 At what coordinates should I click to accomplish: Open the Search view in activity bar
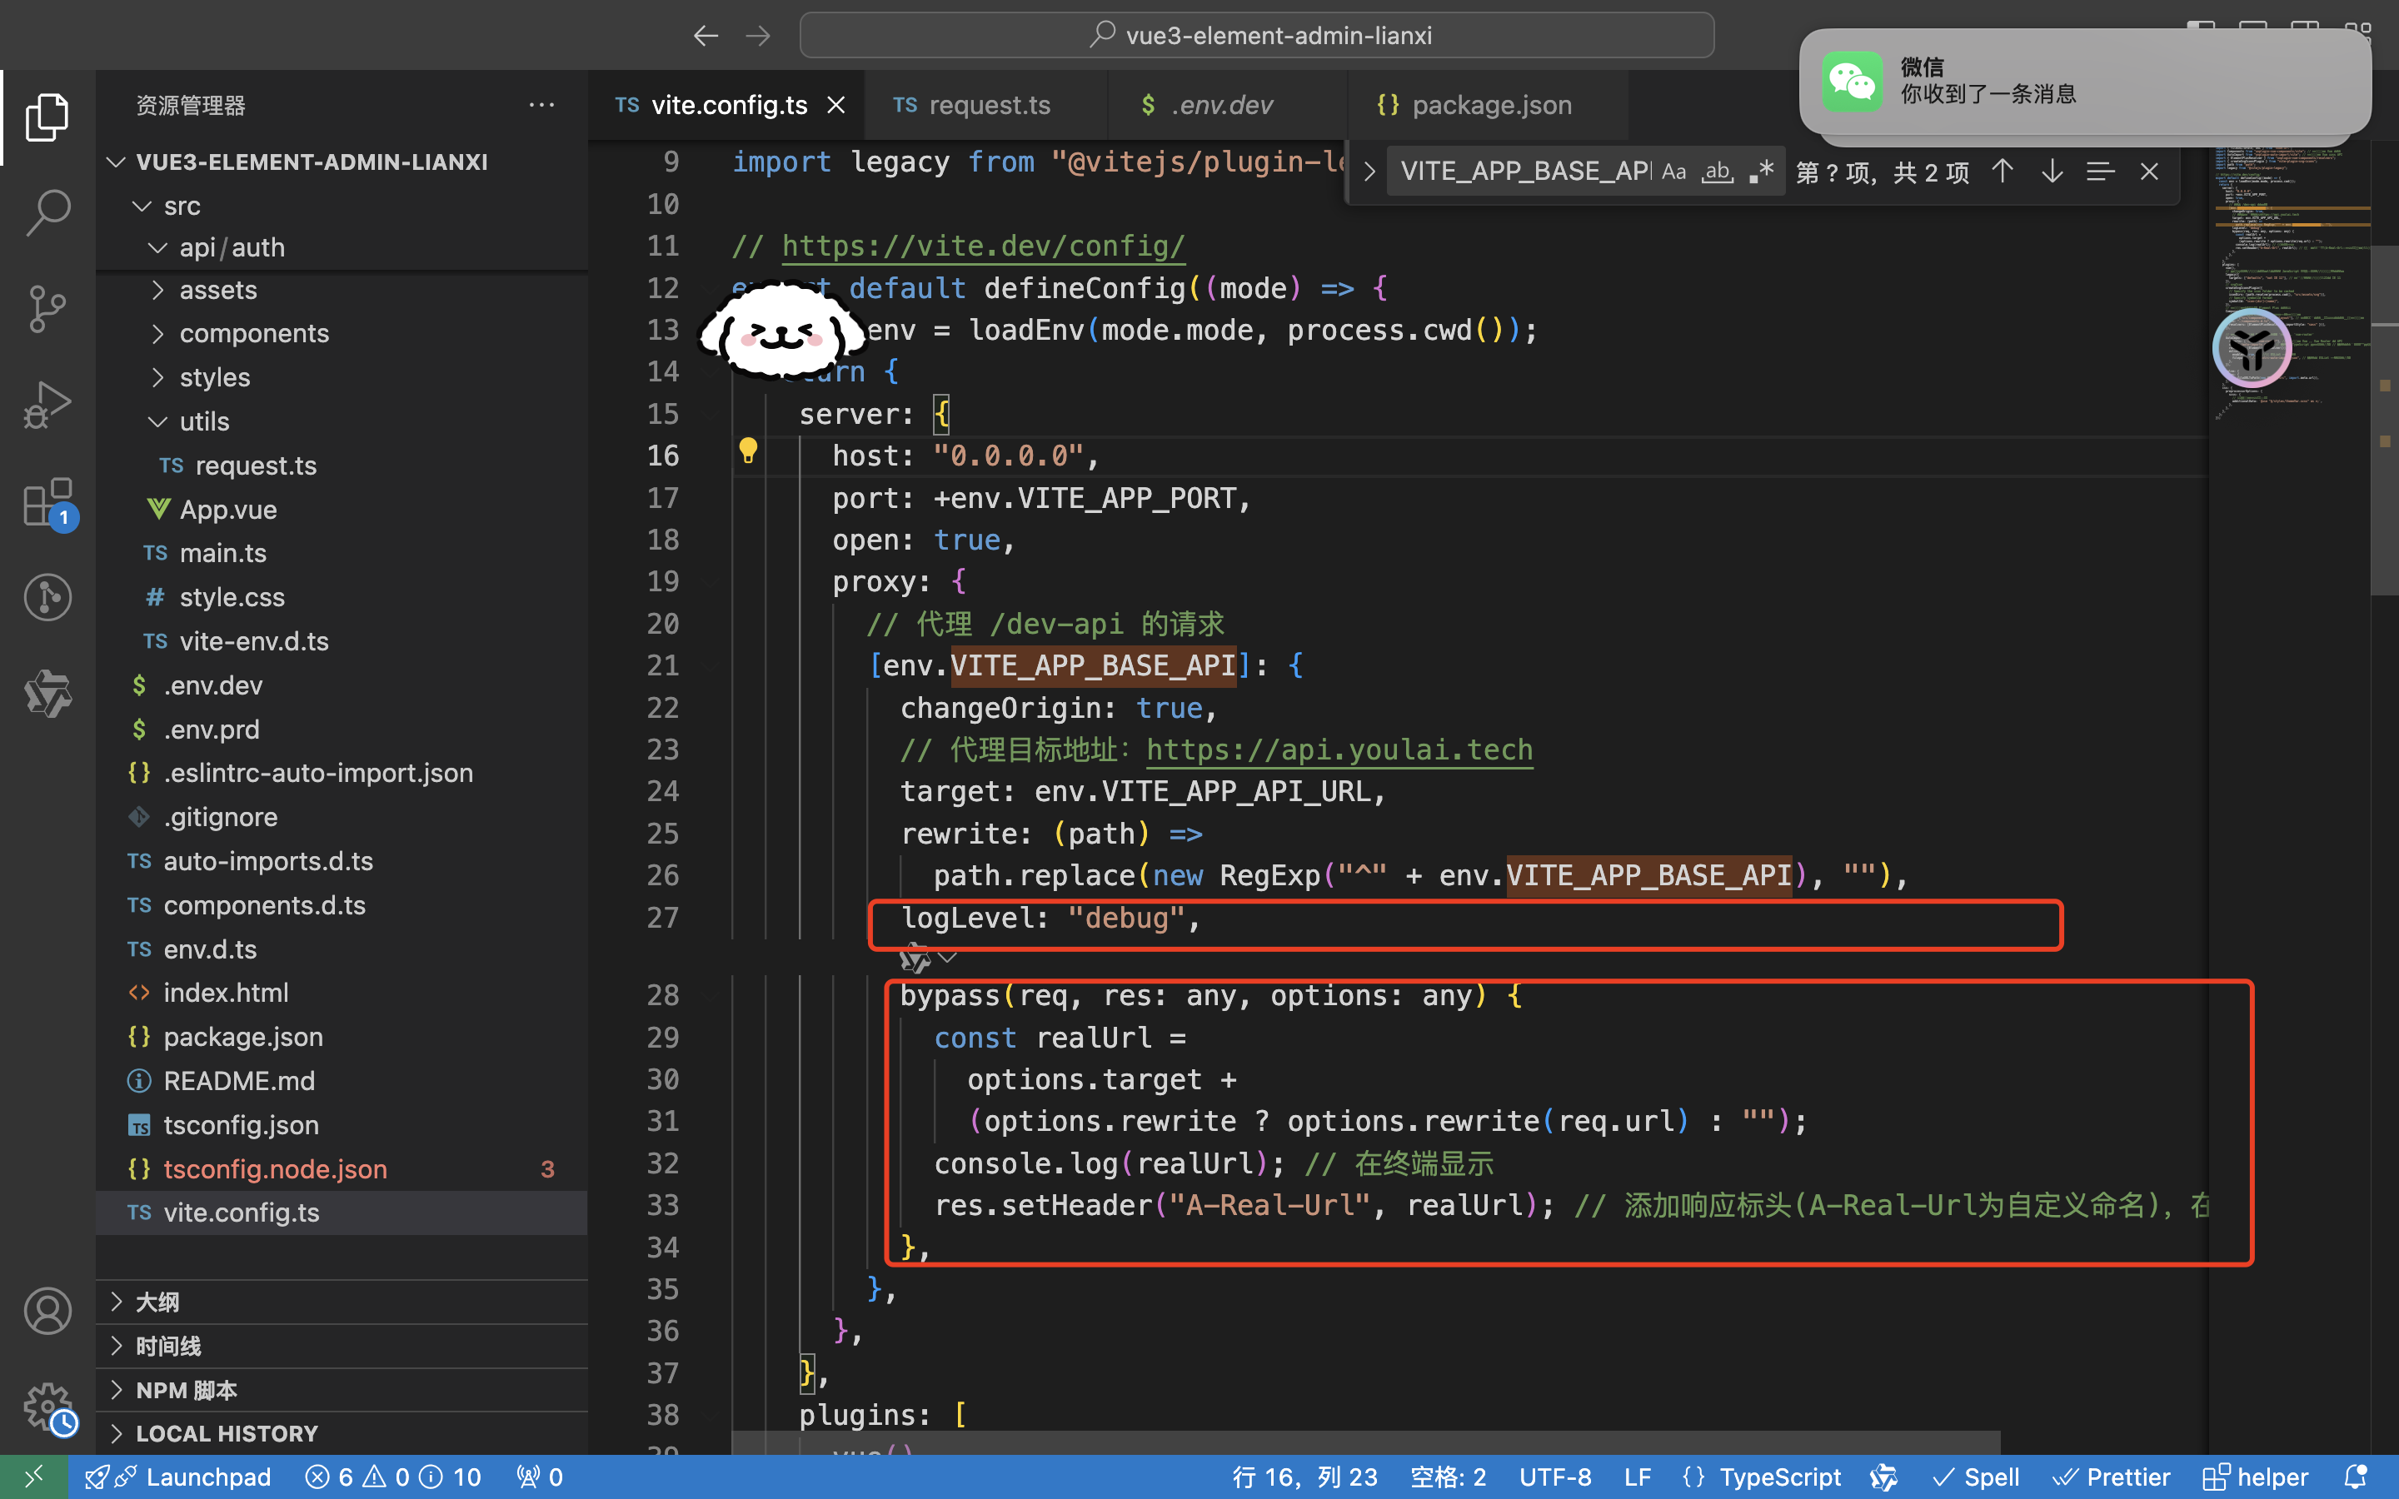tap(47, 213)
